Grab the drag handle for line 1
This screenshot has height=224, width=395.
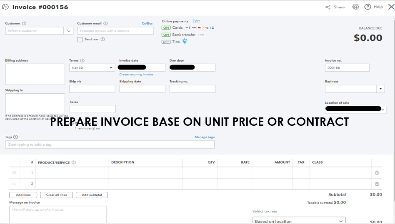tap(14, 173)
